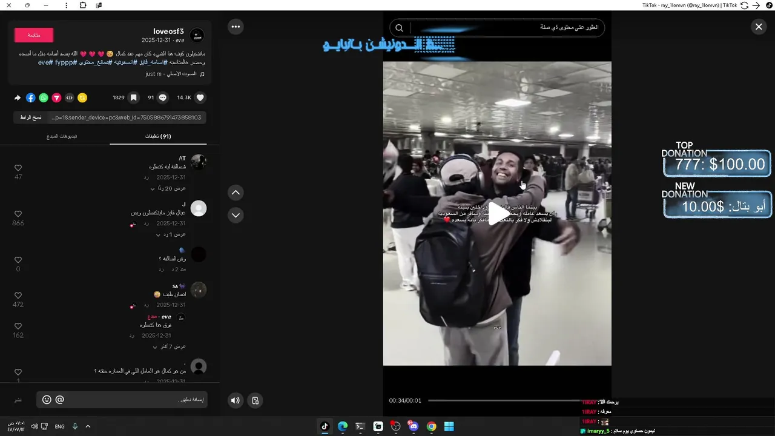
Task: Click the نسخ الرابط copy link button
Action: tap(30, 117)
